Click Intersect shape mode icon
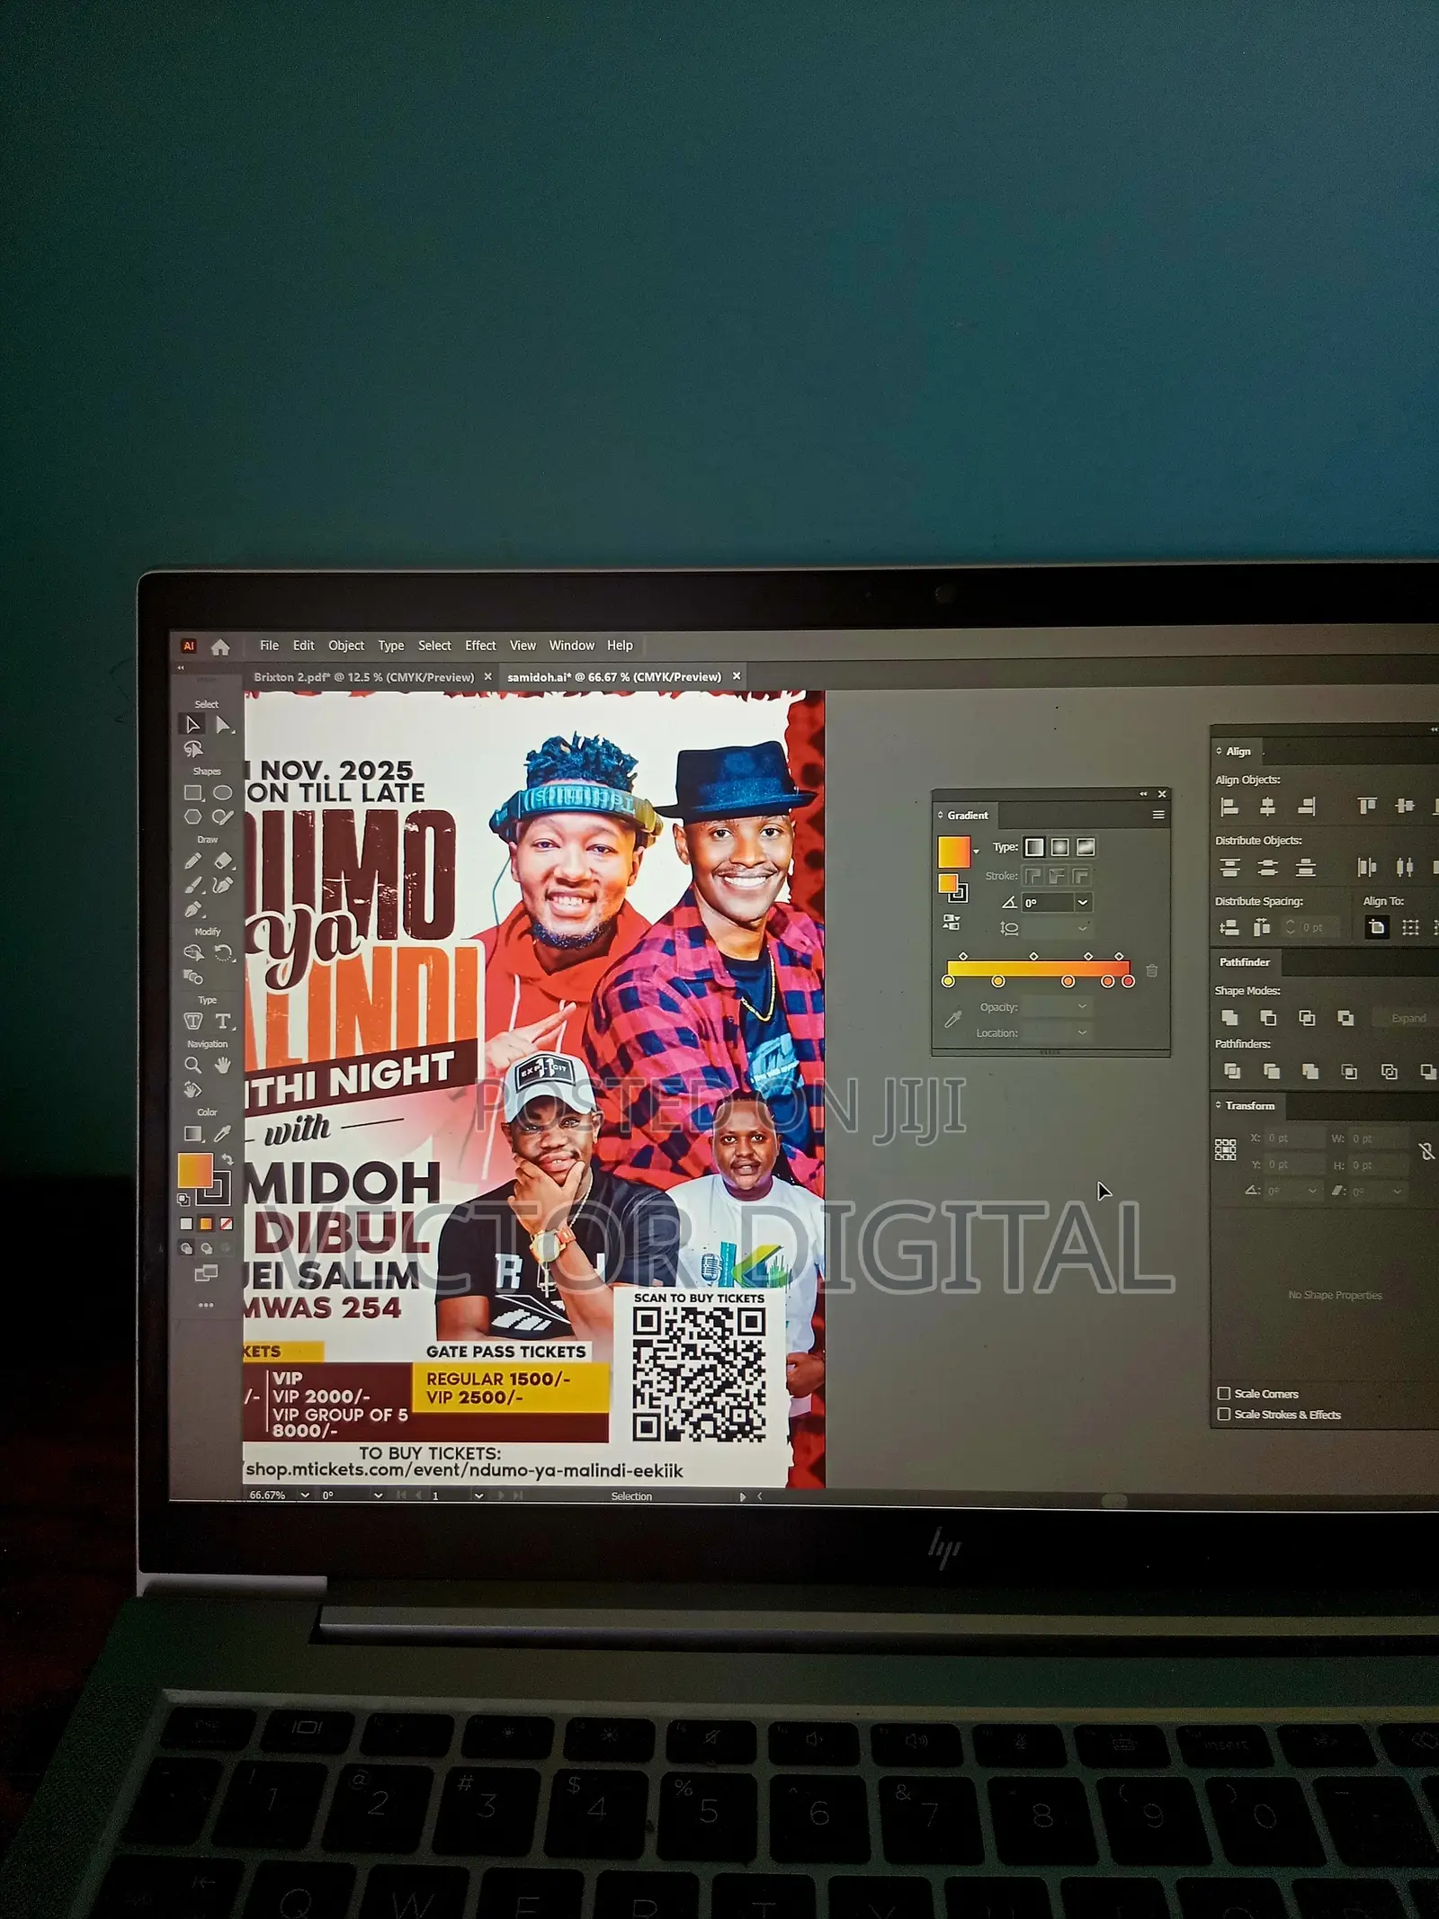Screen dimensions: 1439x1919 point(1307,1018)
